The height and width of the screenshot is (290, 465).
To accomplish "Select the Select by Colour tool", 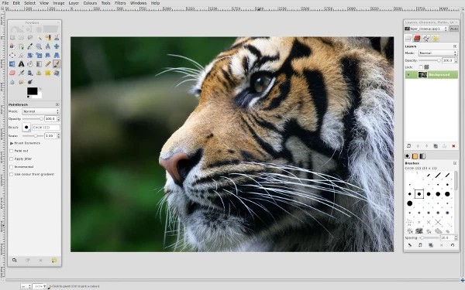I will point(48,38).
